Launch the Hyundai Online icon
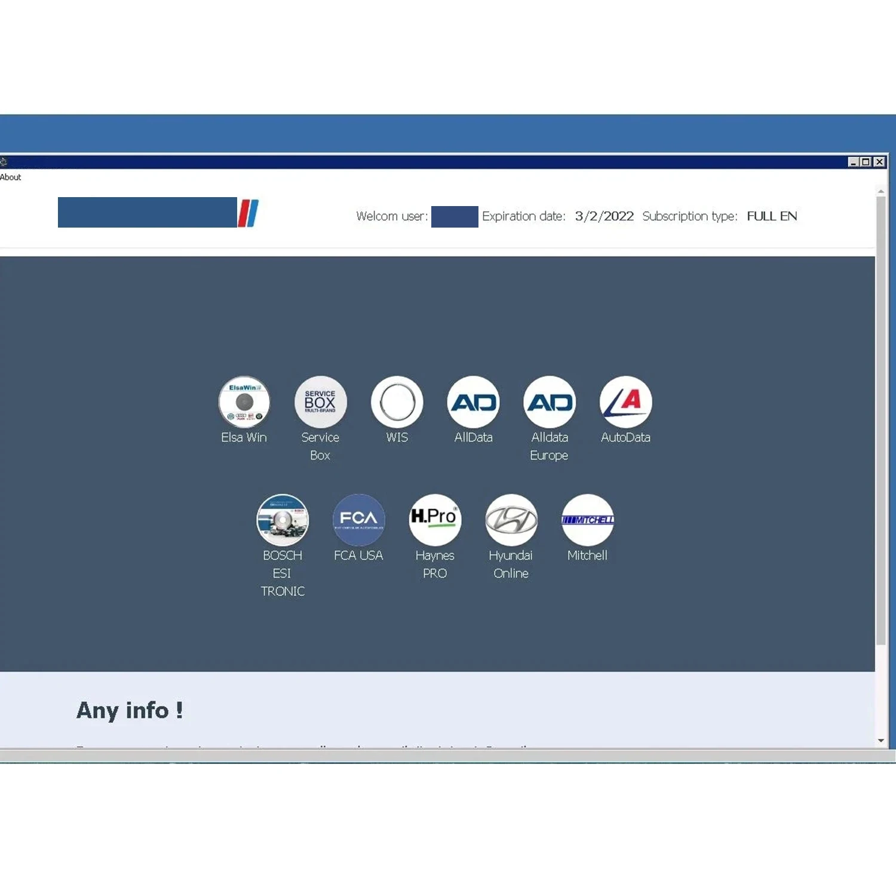 (x=511, y=520)
